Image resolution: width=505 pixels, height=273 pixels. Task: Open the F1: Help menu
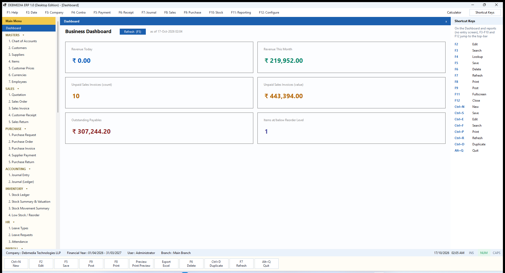click(13, 13)
